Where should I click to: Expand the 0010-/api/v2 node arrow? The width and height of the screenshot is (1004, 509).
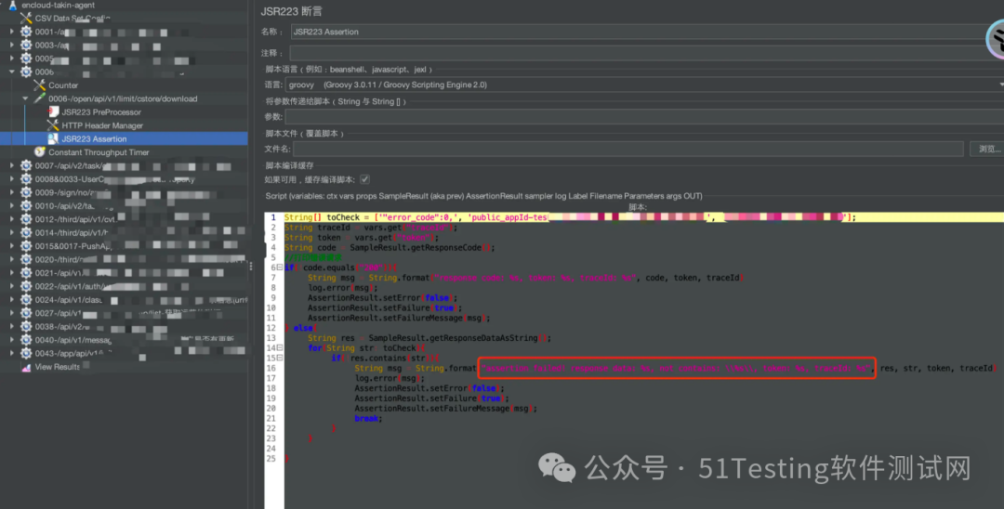[11, 206]
